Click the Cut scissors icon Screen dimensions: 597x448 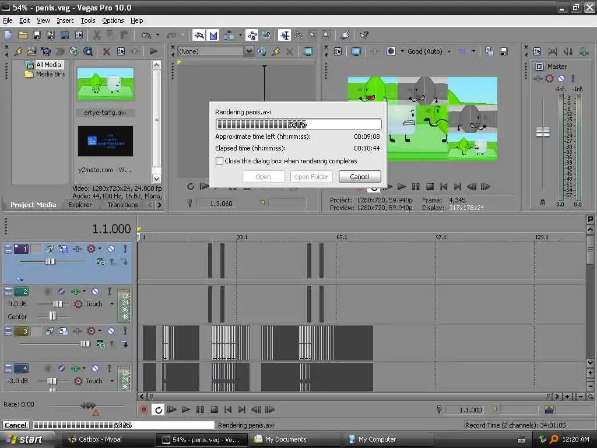coord(97,35)
